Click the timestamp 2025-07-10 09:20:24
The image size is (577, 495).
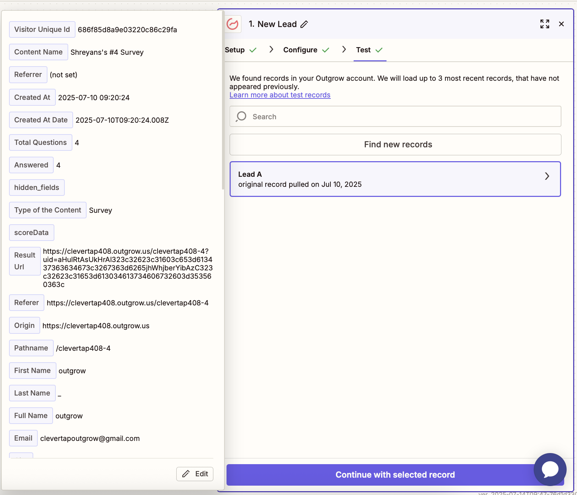[94, 98]
